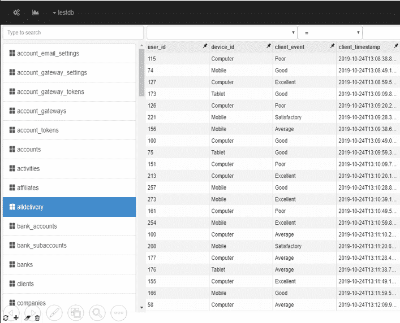This screenshot has height=323, width=400.
Task: Click the grid icon beside accounts
Action: 12,149
